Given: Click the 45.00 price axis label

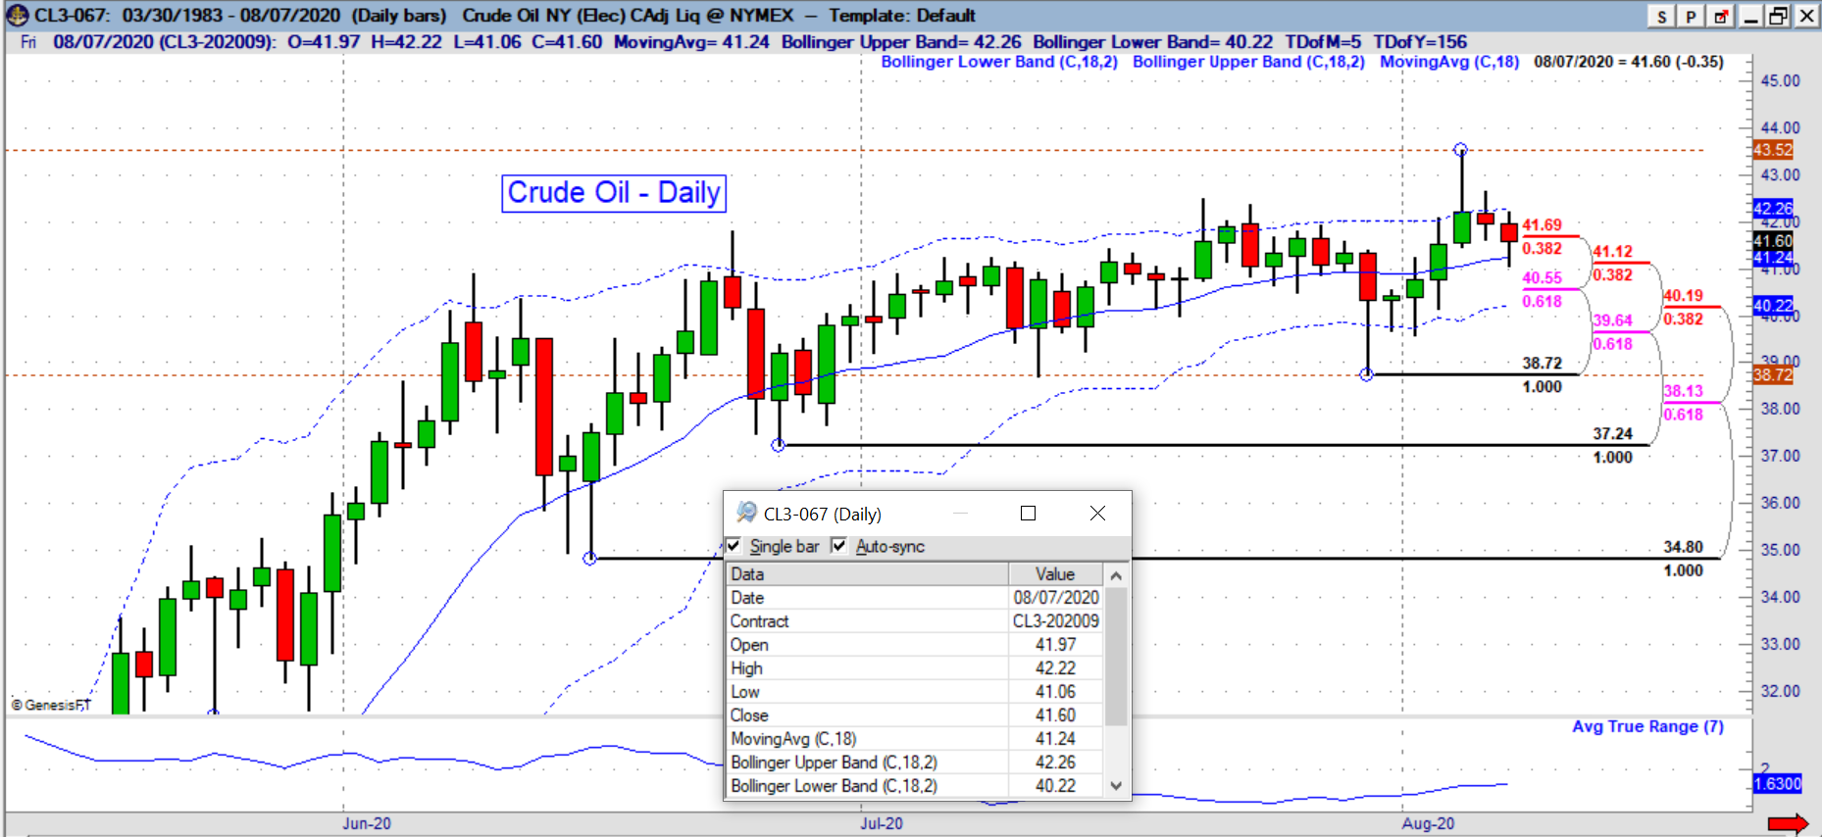Looking at the screenshot, I should 1781,81.
